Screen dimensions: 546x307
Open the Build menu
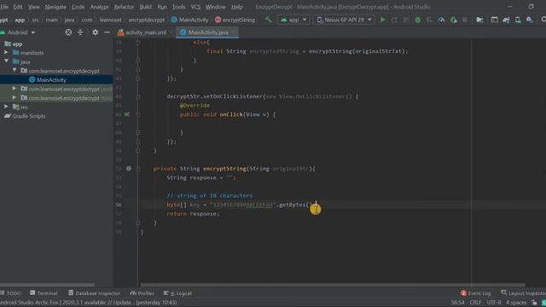tap(146, 7)
